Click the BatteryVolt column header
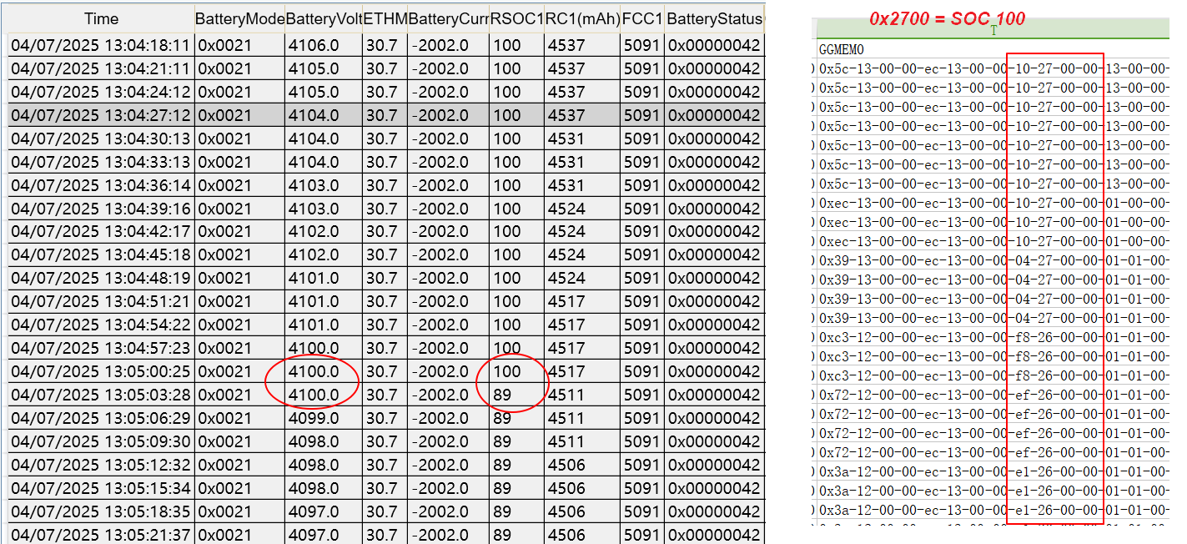Image resolution: width=1187 pixels, height=544 pixels. coord(324,19)
